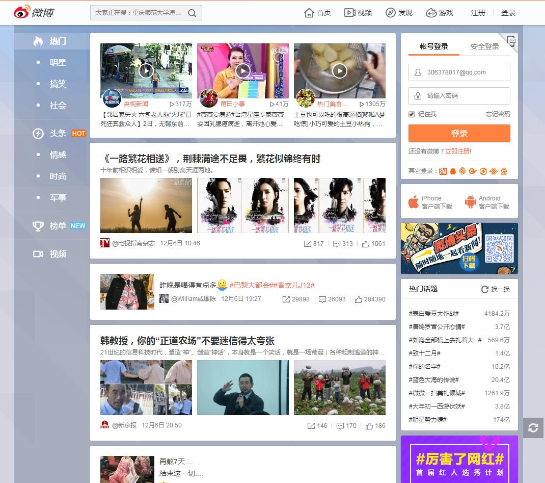Click the 忘记密码 link
The height and width of the screenshot is (483, 545).
(x=498, y=114)
